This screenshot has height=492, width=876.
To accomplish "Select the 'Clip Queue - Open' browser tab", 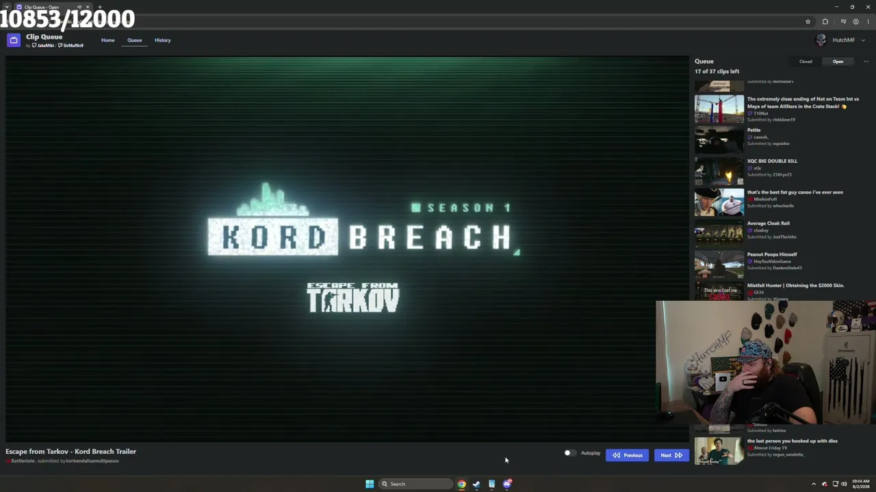I will (x=52, y=7).
